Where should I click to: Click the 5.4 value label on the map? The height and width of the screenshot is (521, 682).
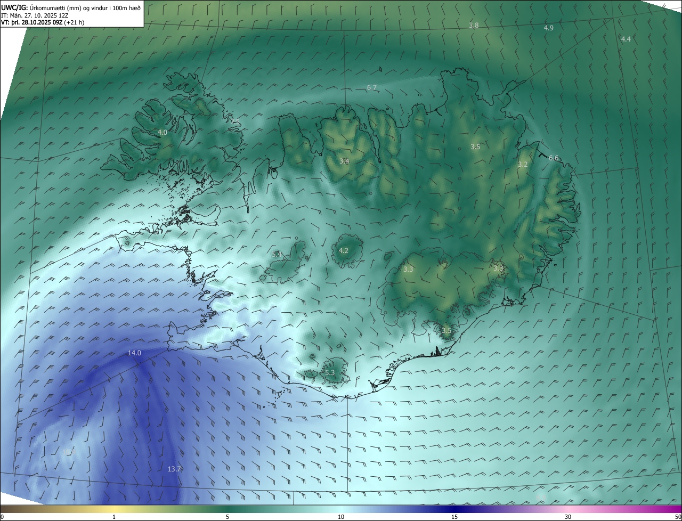277,255
